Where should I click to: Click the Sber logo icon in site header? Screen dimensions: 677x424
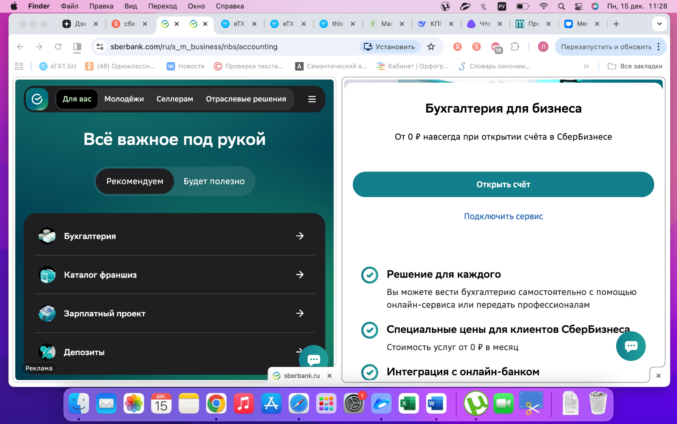pos(37,99)
